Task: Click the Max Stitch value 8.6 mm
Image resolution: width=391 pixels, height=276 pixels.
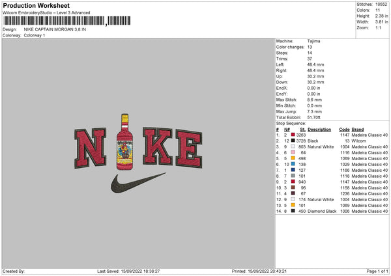Action: pos(315,100)
